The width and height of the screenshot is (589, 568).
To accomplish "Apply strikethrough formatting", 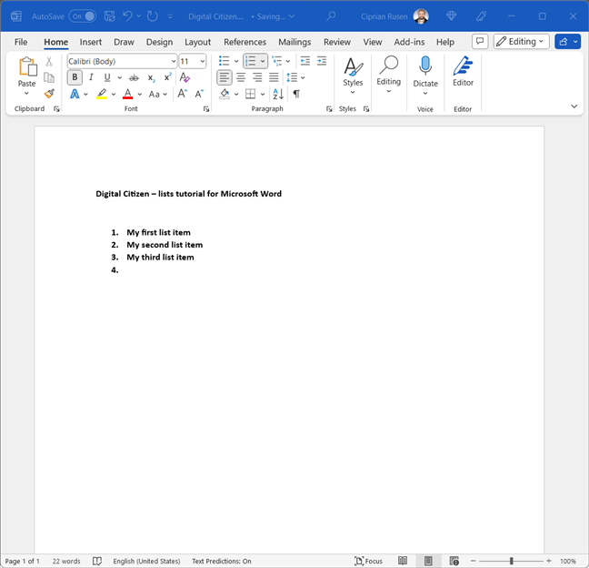I will coord(134,78).
